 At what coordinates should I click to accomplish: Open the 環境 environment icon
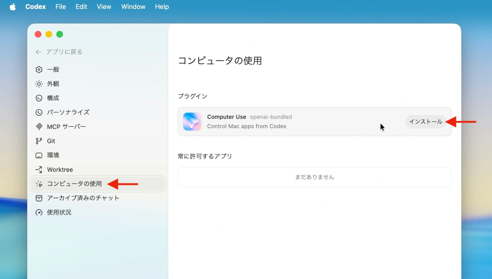(38, 155)
